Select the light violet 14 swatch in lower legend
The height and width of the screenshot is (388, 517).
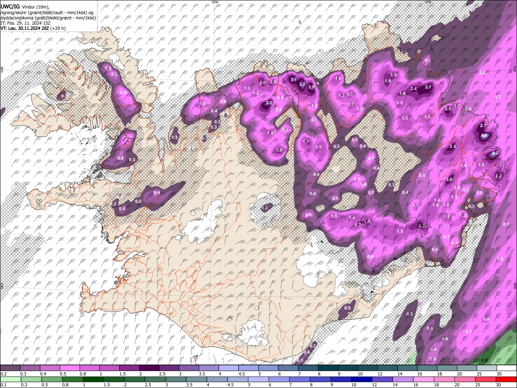click(x=402, y=380)
